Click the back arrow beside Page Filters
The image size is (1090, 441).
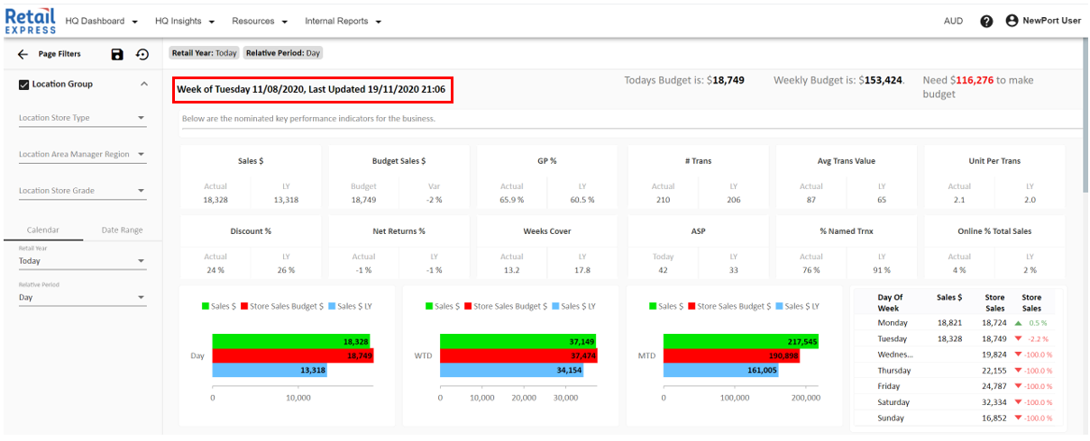[23, 55]
